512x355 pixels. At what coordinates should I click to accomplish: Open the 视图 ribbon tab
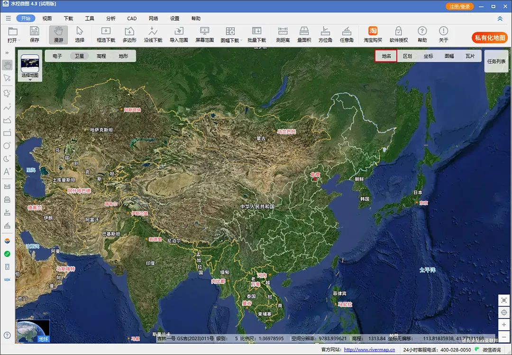(x=47, y=19)
